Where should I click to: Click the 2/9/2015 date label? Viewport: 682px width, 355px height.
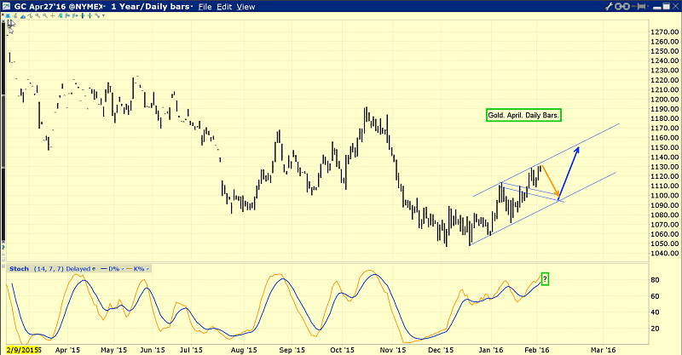[x=22, y=349]
